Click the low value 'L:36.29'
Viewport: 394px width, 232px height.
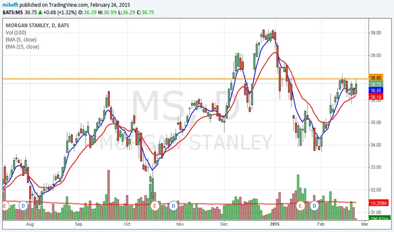(x=127, y=12)
